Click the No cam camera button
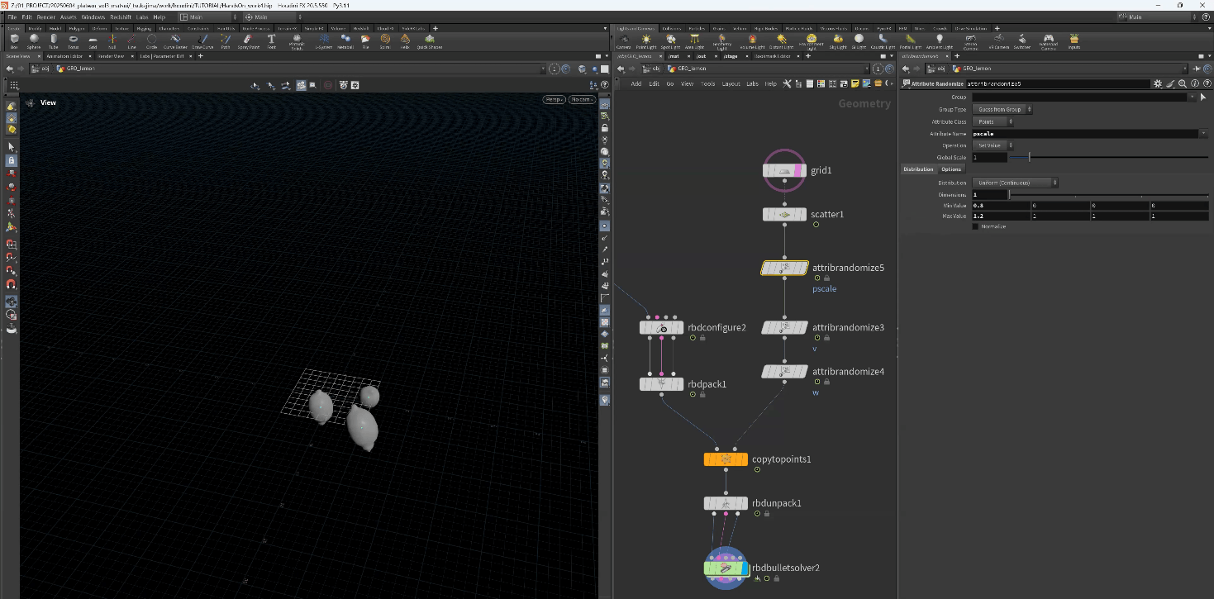 point(581,100)
